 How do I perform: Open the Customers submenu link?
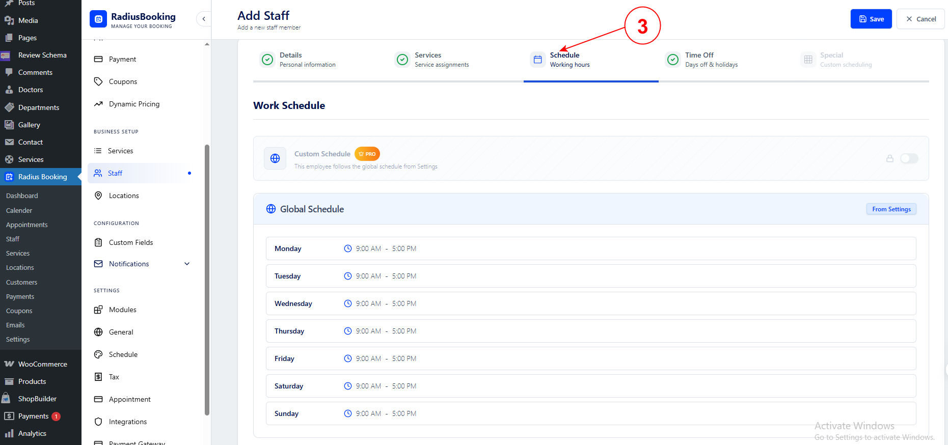21,282
